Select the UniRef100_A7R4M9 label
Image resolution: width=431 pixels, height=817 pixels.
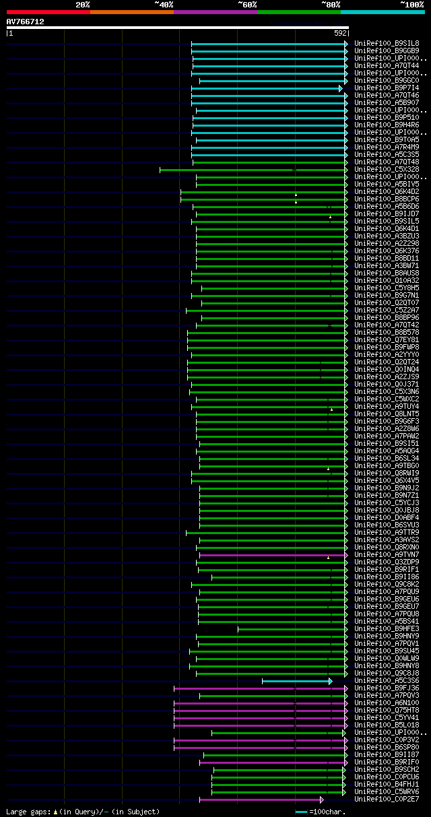(x=387, y=148)
